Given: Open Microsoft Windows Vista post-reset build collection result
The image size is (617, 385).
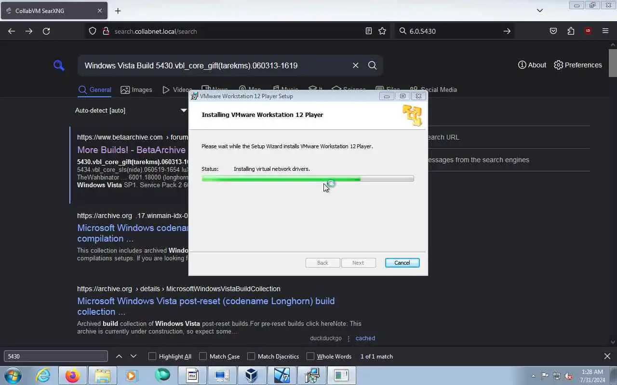Looking at the screenshot, I should pyautogui.click(x=206, y=306).
